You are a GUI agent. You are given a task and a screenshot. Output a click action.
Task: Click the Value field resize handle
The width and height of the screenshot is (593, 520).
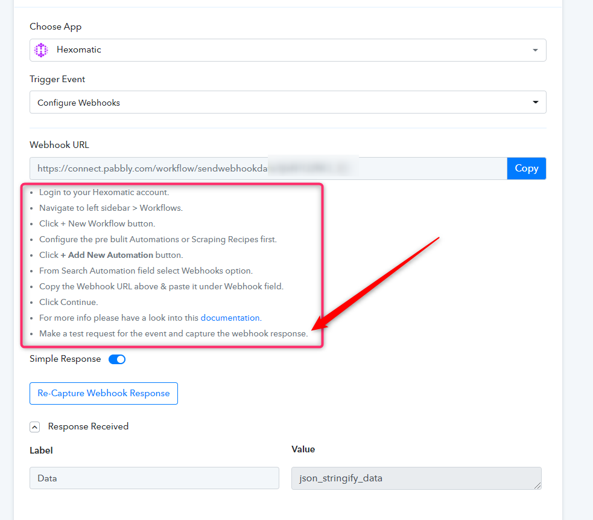538,486
